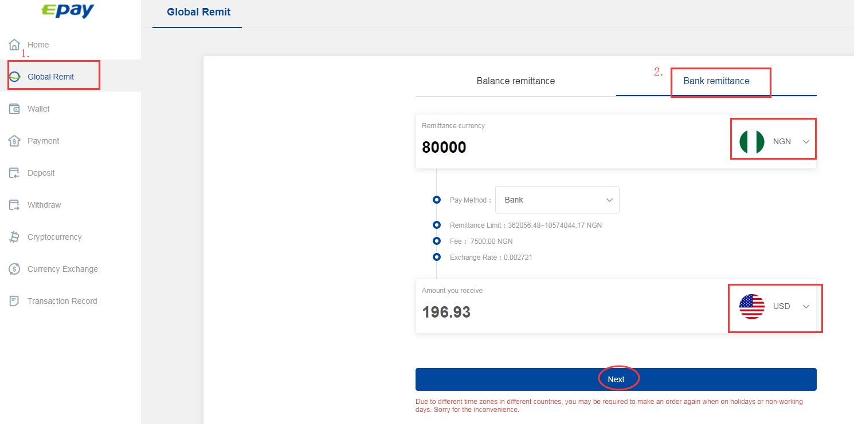Click the remittance amount field 80000
Viewport: 854px width, 424px height.
(x=444, y=147)
